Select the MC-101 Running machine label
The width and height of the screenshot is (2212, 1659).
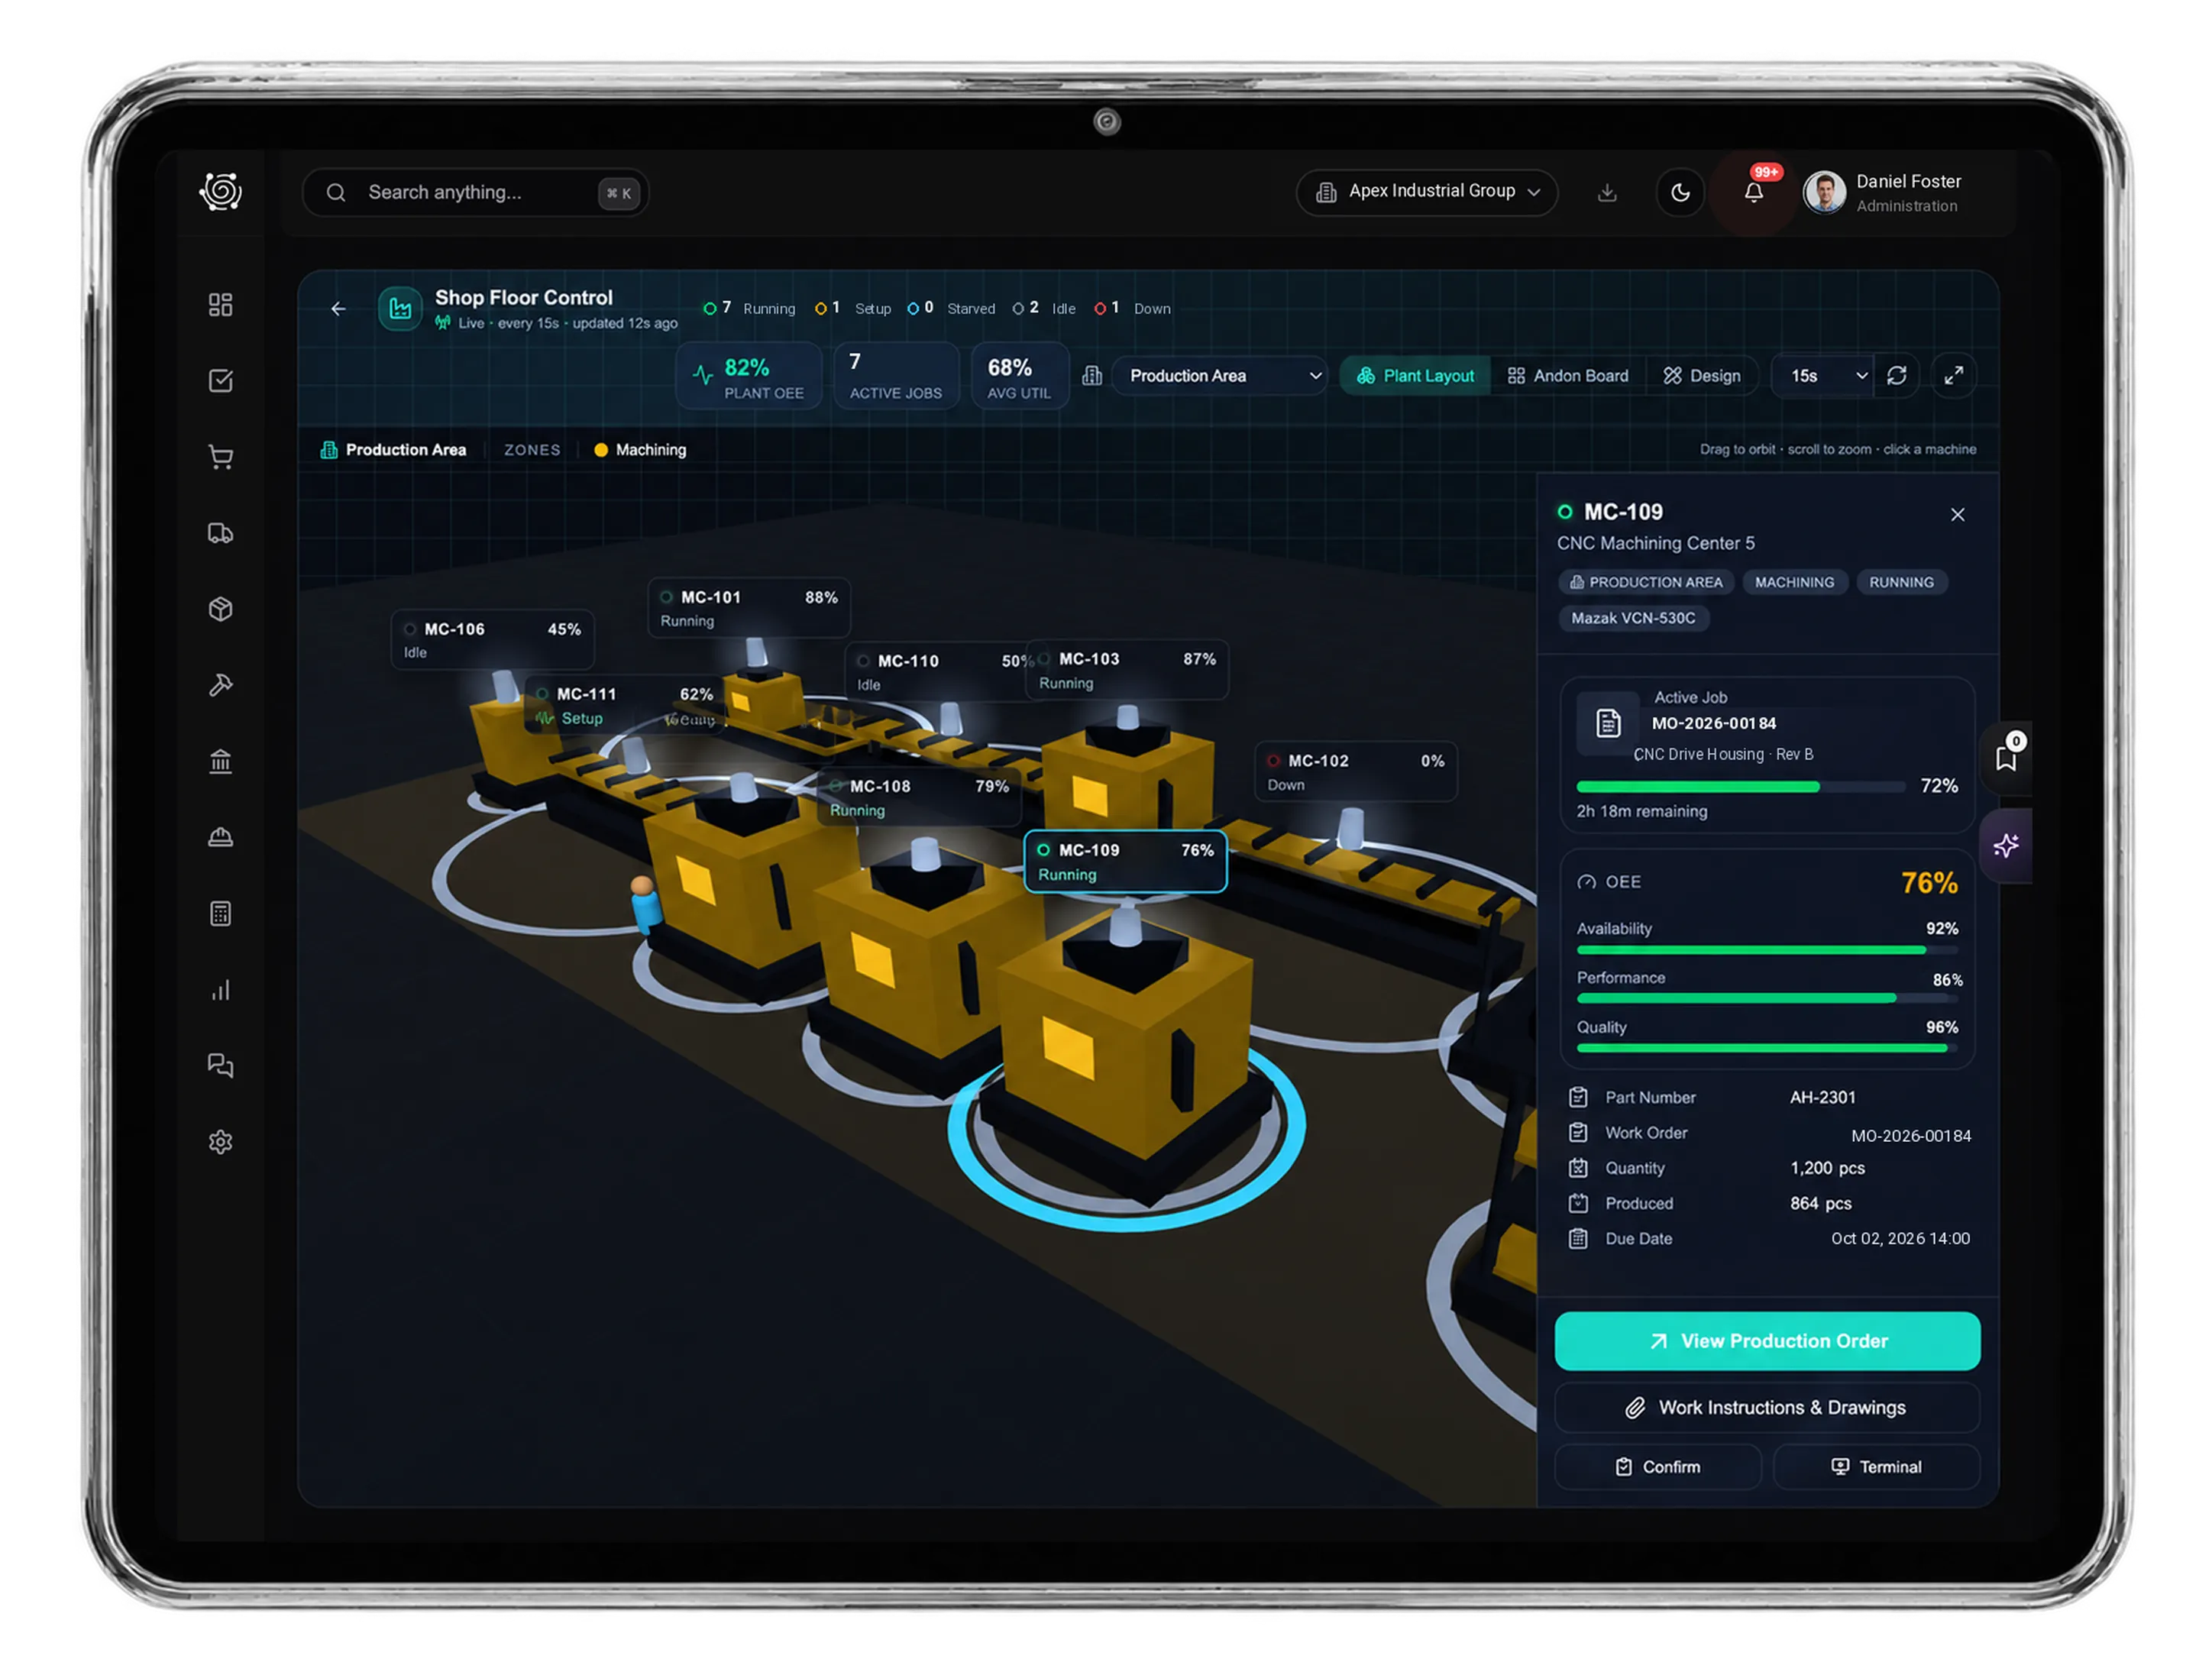(x=749, y=608)
